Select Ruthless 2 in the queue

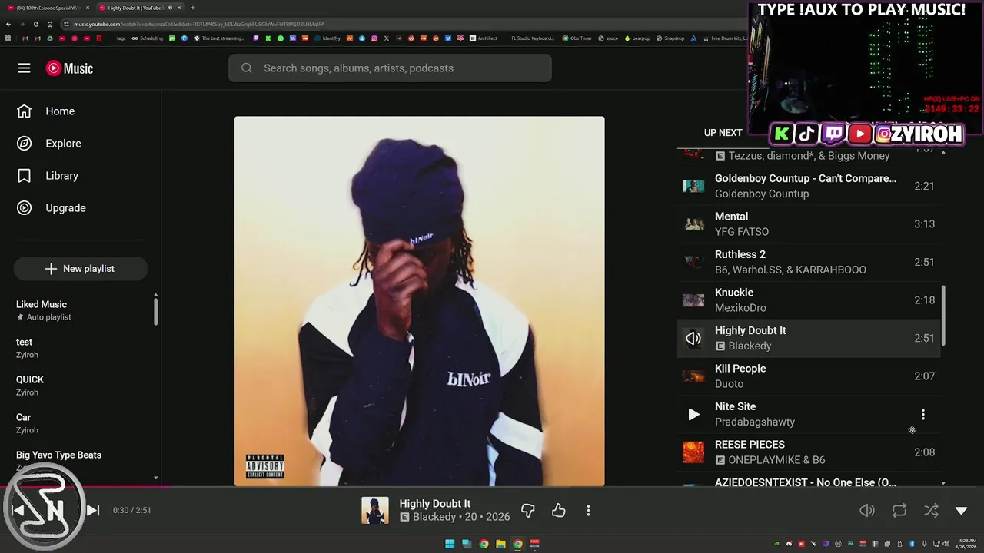pyautogui.click(x=809, y=262)
